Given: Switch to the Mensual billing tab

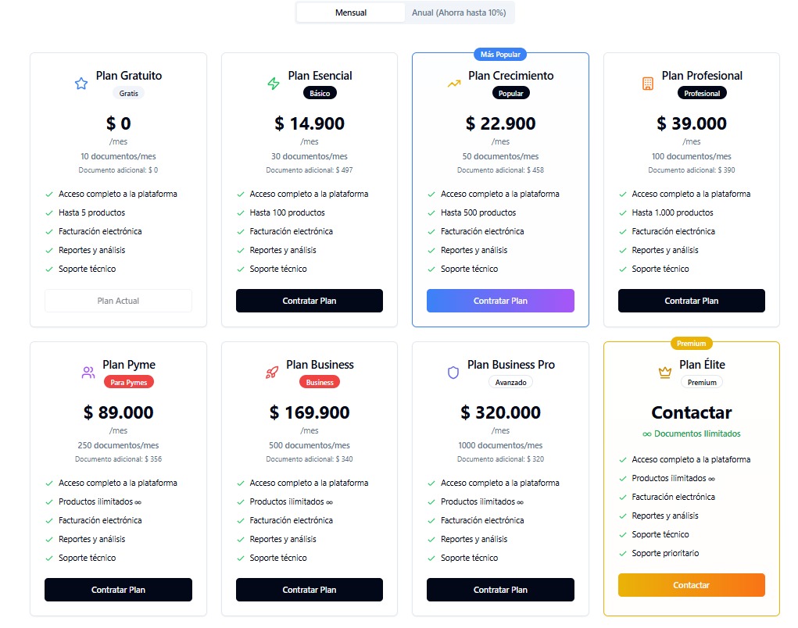Looking at the screenshot, I should [351, 12].
